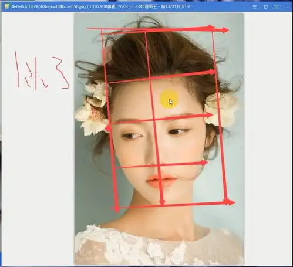Open the skin shirt icon in title bar

[265, 7]
